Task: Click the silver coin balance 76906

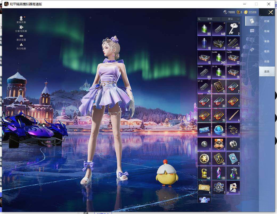Action: pos(229,12)
